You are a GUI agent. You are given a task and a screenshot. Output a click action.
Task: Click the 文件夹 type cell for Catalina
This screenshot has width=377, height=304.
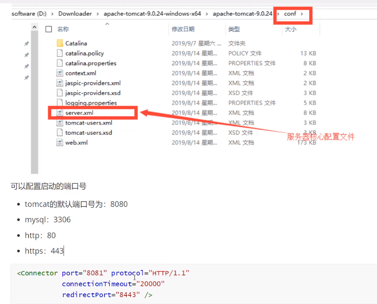point(237,43)
